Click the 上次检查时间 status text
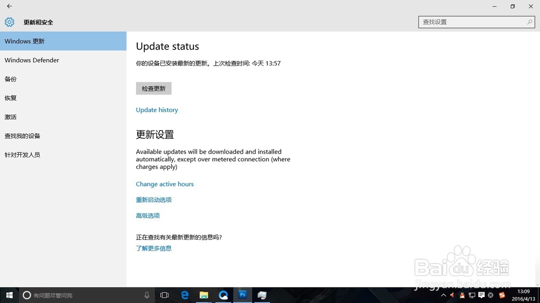 tap(247, 63)
